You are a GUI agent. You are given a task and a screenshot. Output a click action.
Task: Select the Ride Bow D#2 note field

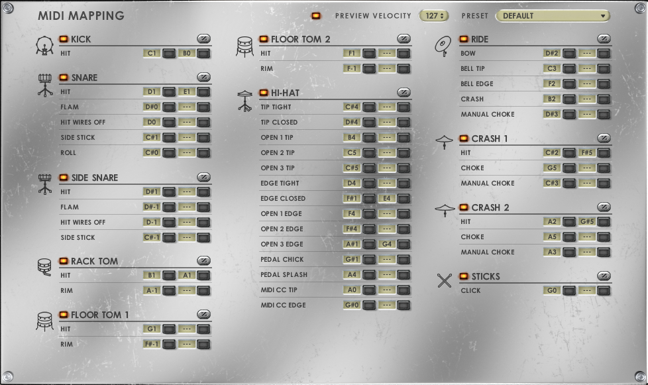click(x=551, y=54)
